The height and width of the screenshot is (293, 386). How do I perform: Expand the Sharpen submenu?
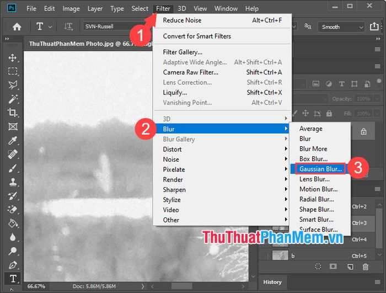coord(221,189)
